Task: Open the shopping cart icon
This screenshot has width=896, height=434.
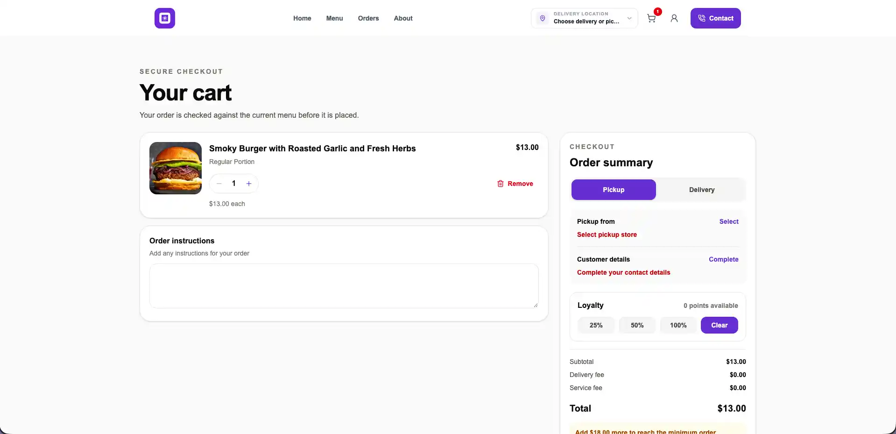Action: 651,18
